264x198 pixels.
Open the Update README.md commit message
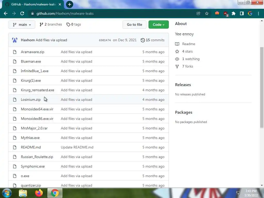pyautogui.click(x=77, y=147)
